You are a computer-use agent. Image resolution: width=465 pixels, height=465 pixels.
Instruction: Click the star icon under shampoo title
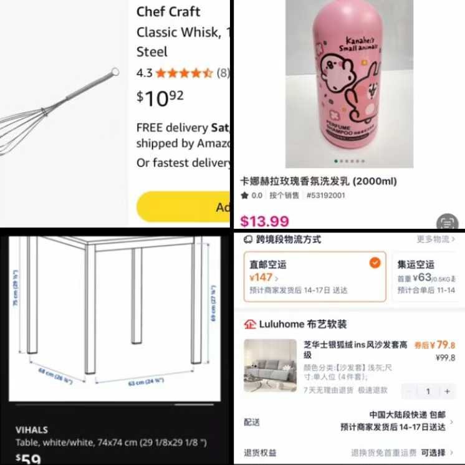click(x=245, y=196)
